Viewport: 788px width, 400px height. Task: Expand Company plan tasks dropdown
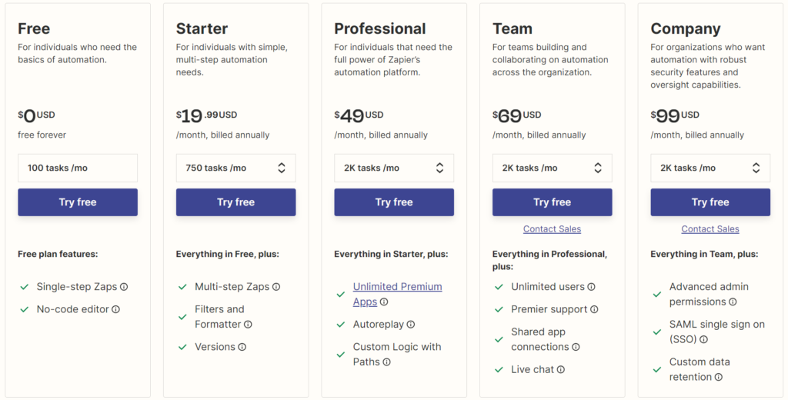click(710, 168)
